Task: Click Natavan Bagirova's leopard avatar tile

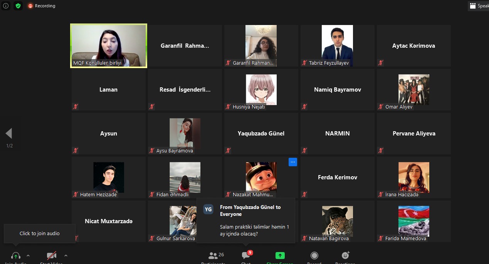Action: tap(337, 221)
